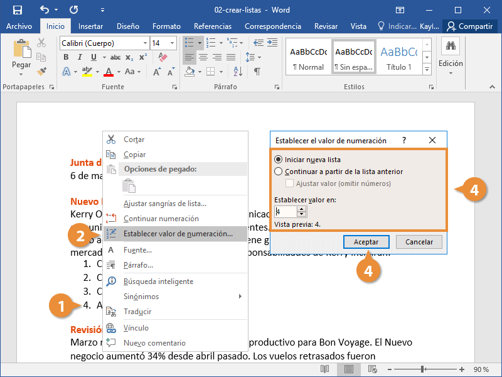Show or hide paragraph marks
Viewport: 502px width, 377px height.
click(257, 71)
